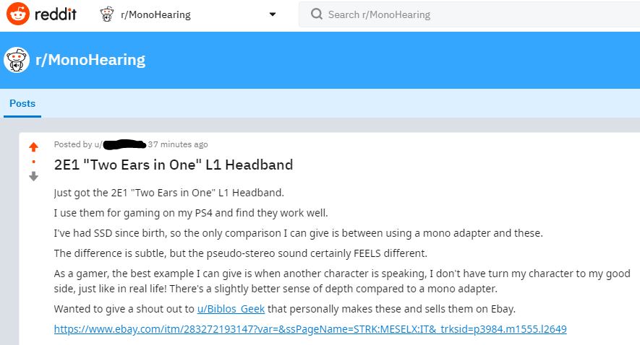Click the '37 minutes ago' timestamp
This screenshot has height=345, width=640.
(178, 144)
